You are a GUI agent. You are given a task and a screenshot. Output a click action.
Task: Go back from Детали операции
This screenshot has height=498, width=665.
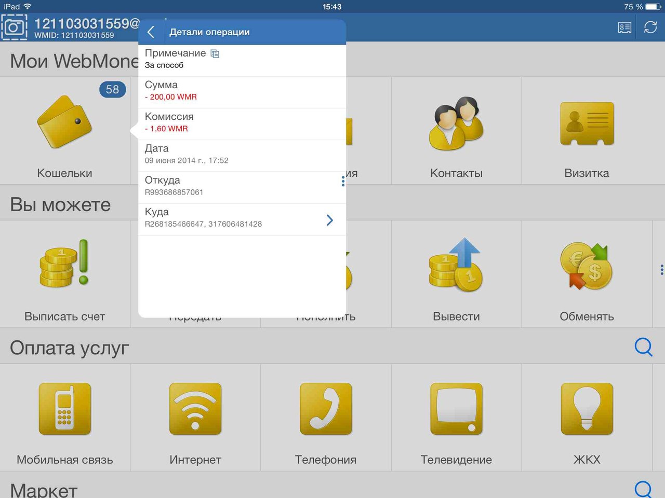click(x=151, y=32)
